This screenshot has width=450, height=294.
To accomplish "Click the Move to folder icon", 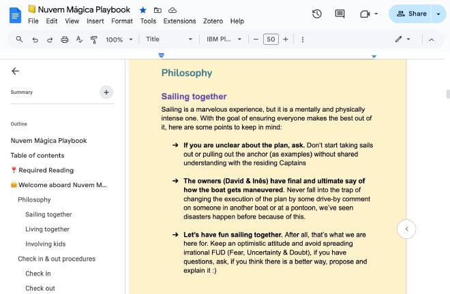I will 157,10.
